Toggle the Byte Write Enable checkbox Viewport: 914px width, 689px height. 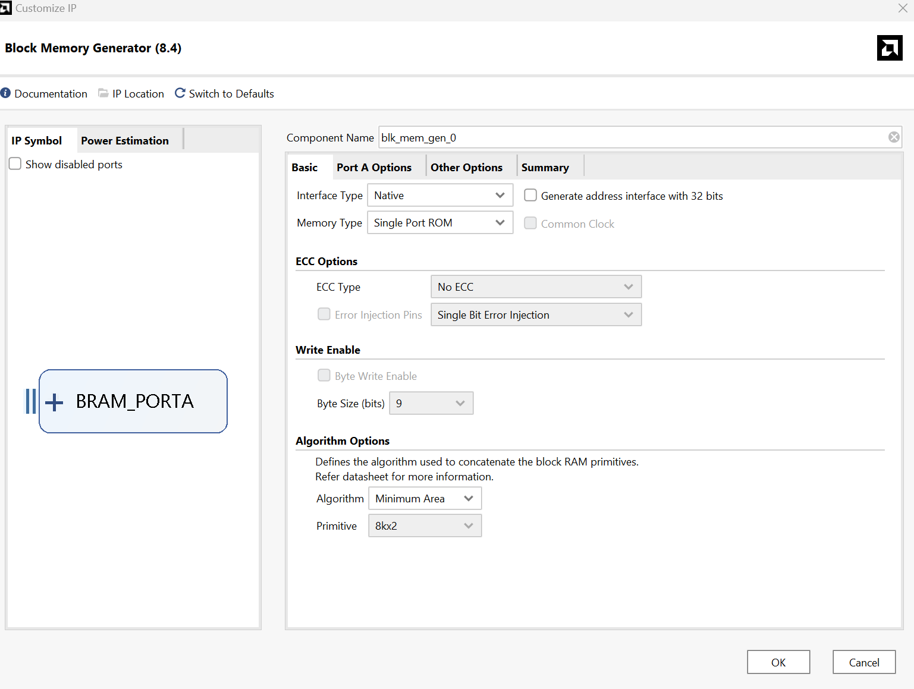coord(324,375)
